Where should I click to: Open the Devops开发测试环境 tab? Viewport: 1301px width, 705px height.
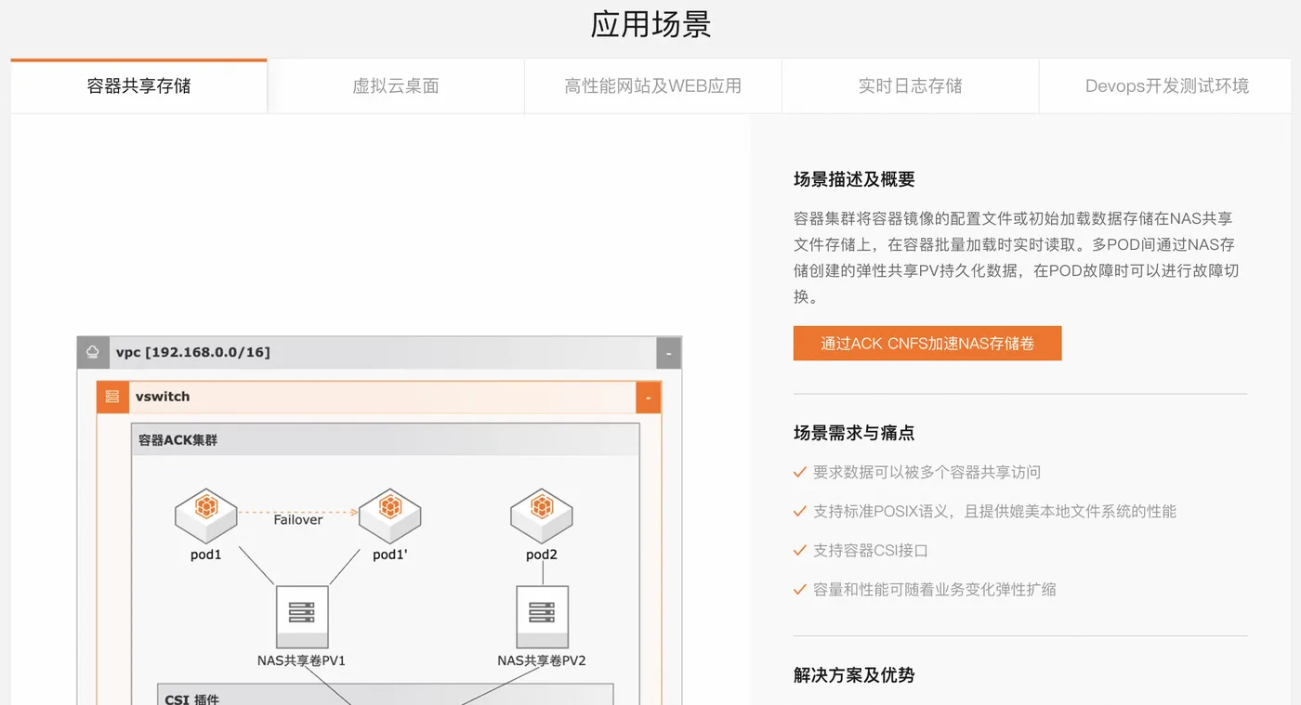tap(1167, 86)
